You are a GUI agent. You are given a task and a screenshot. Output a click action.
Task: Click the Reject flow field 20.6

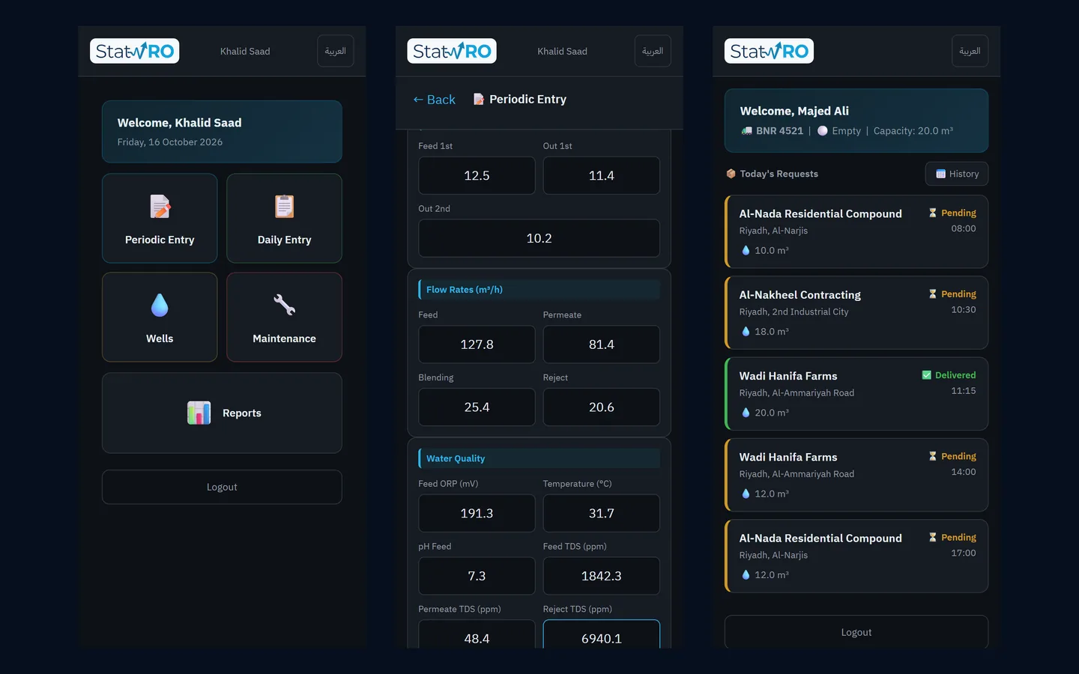pos(602,407)
